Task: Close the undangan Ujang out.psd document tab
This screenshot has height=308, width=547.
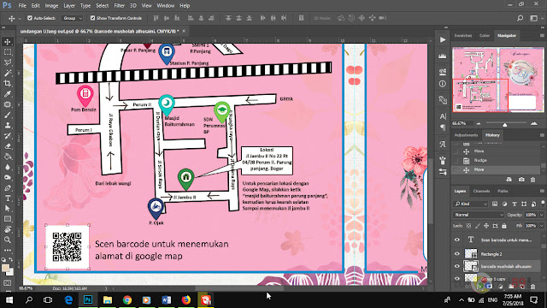Action: (184, 31)
